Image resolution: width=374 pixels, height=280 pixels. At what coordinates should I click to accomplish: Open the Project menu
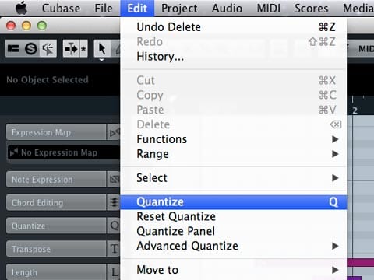[x=179, y=9]
